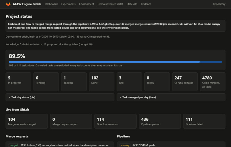This screenshot has width=231, height=147.
Task: Click the 'Carbon of one flow' summary text
Action: coord(114,26)
